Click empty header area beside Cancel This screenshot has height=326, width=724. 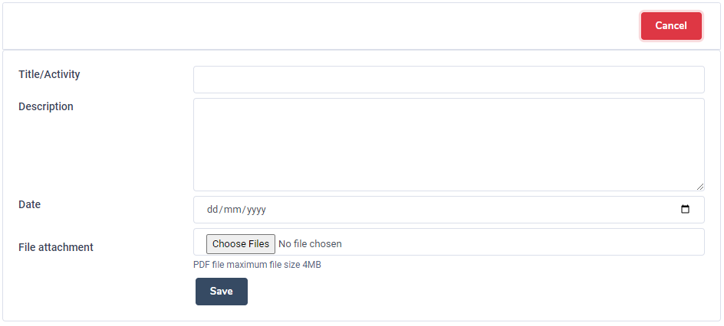[307, 26]
